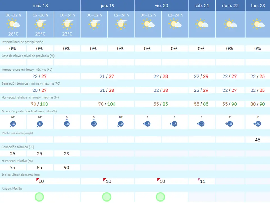Select the sáb. 21 day header
This screenshot has height=203, width=270.
(x=202, y=6)
